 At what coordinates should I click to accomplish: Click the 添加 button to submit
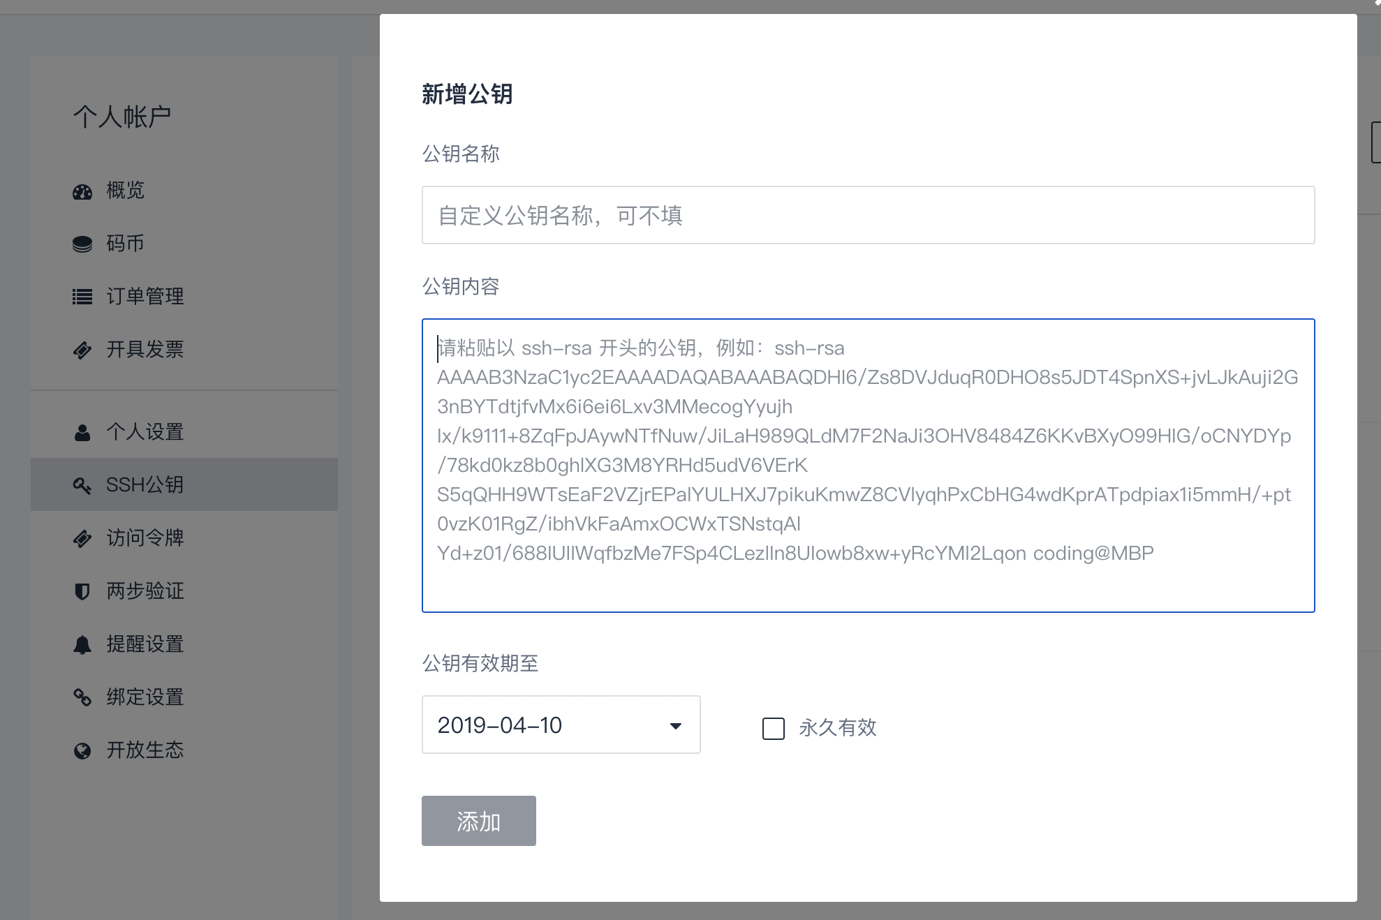pos(478,821)
